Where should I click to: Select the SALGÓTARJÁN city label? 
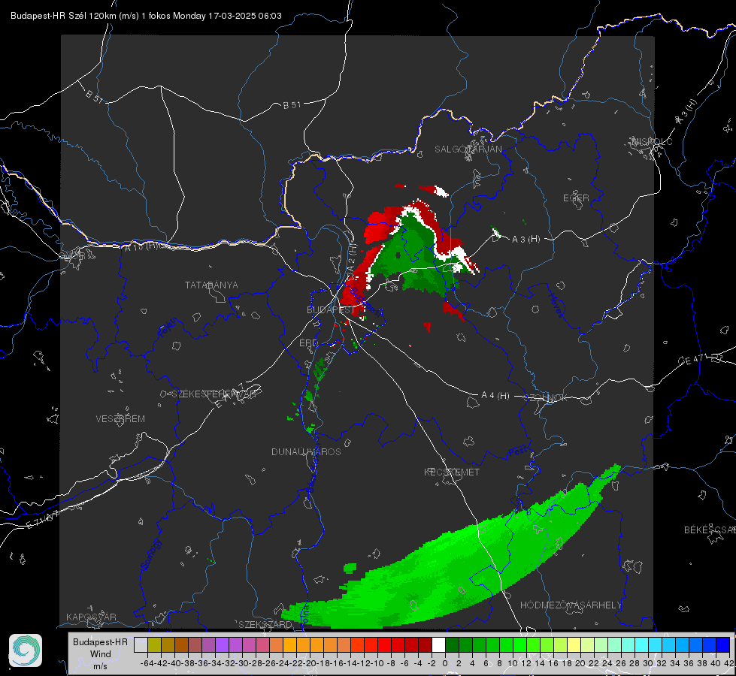[x=468, y=149]
